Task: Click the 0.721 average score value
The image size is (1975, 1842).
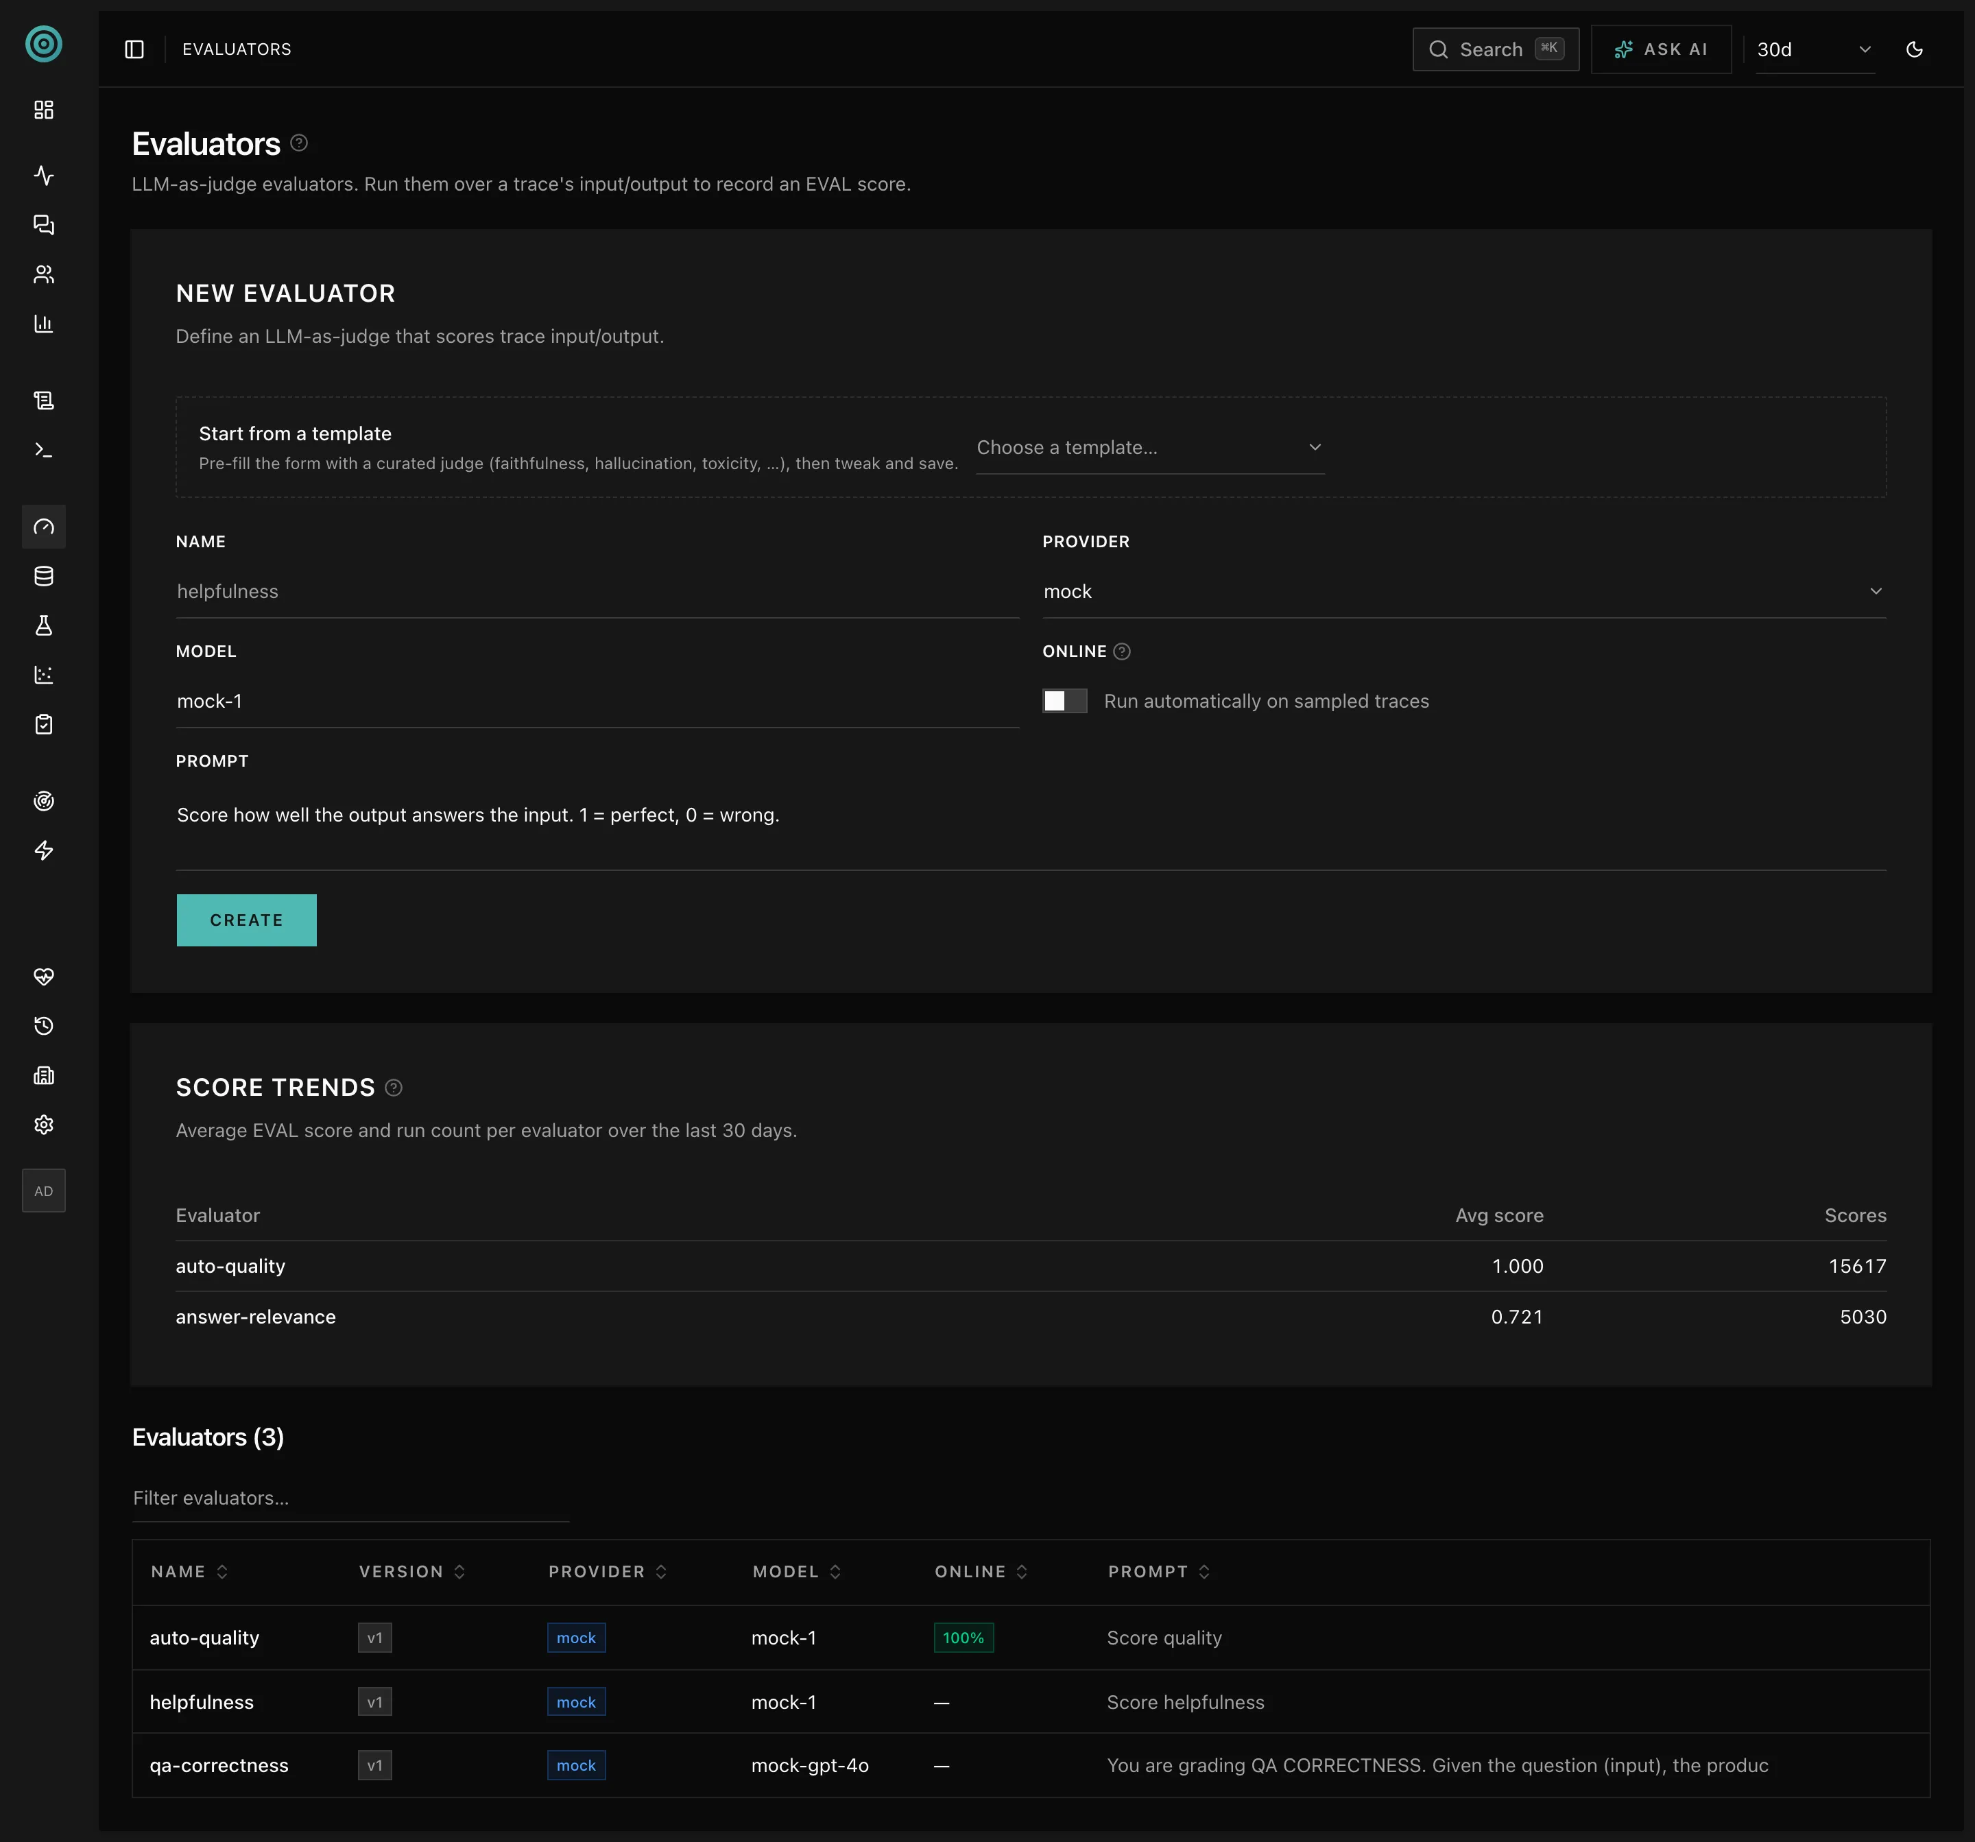Action: [1516, 1317]
